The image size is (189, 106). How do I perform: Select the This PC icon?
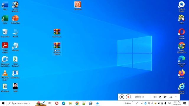pos(15,33)
